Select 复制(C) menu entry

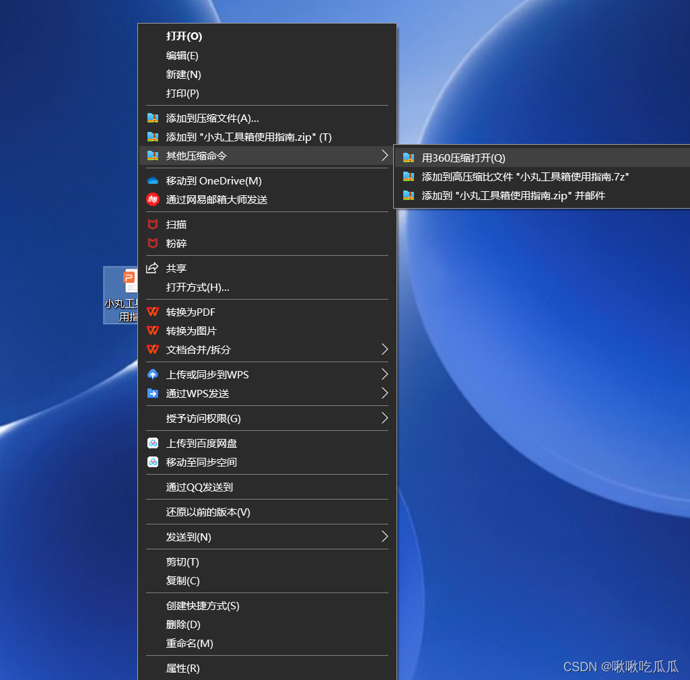pos(267,580)
